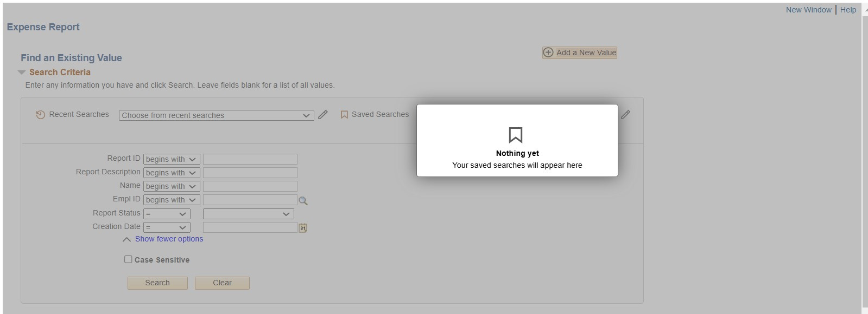
Task: Click the Empl ID input field
Action: (250, 200)
